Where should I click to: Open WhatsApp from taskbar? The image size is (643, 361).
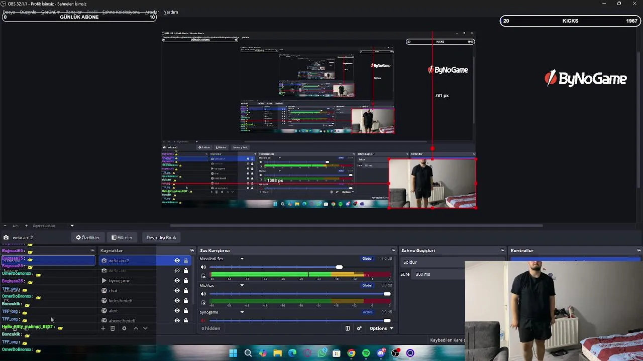pyautogui.click(x=322, y=353)
